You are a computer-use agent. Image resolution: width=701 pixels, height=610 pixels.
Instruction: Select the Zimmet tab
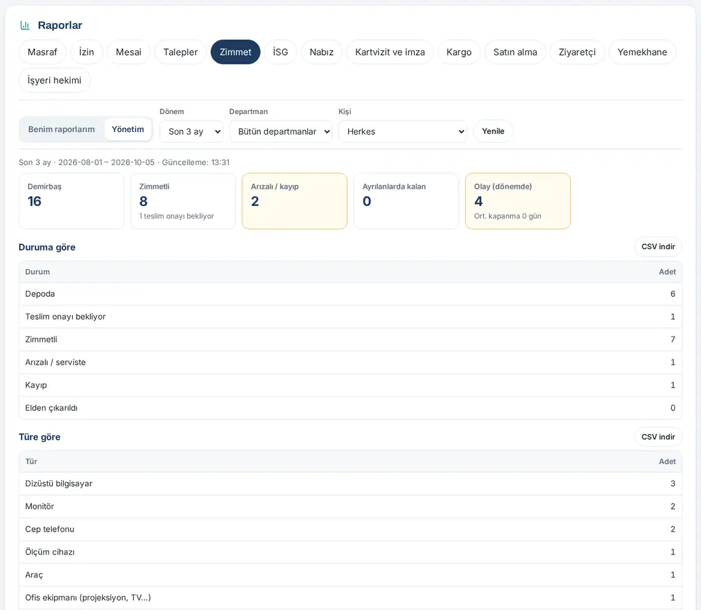[235, 52]
